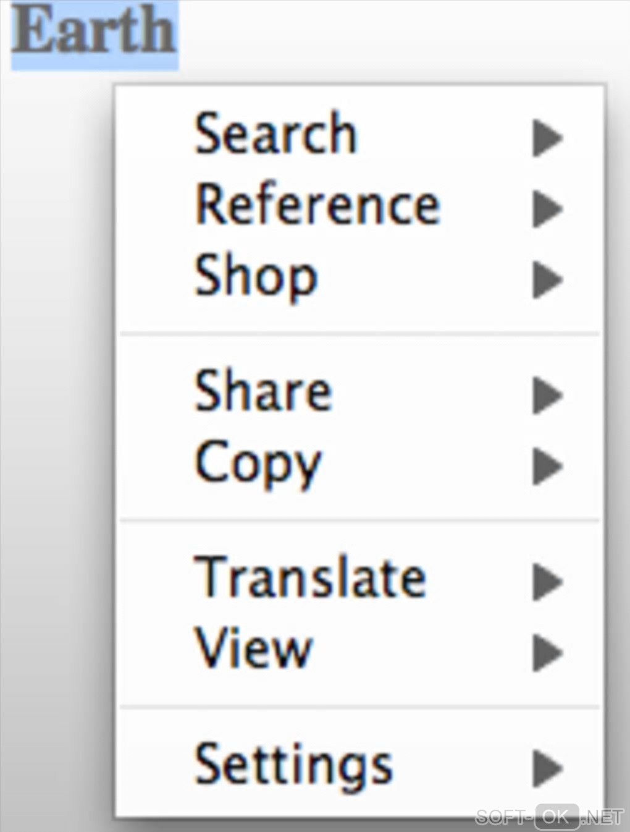Expand the Share submenu arrow
This screenshot has width=630, height=832.
[x=547, y=395]
